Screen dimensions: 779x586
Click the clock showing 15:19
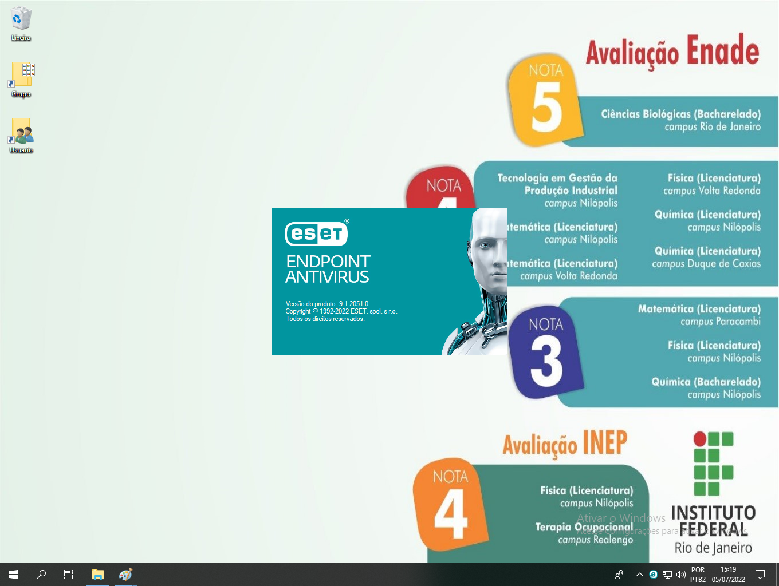coord(729,575)
